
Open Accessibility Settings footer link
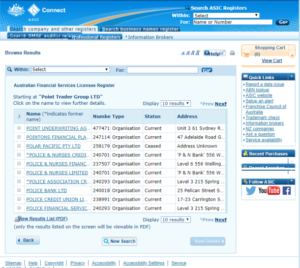click(x=144, y=263)
